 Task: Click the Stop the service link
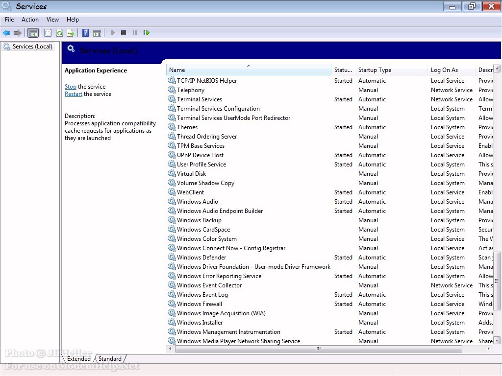(71, 87)
